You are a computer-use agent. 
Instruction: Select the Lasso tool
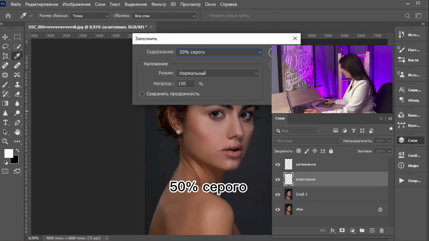pos(5,46)
